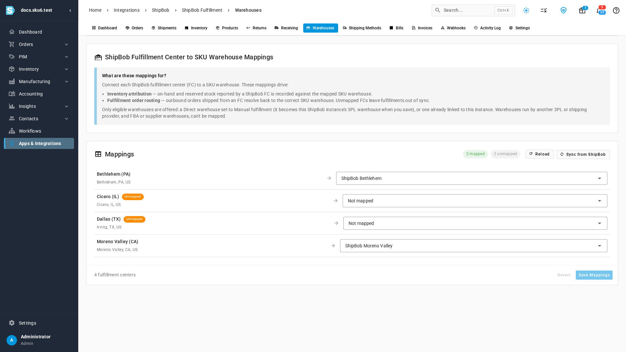Expand the Manufacturing sidebar section
The height and width of the screenshot is (352, 626).
pos(39,81)
